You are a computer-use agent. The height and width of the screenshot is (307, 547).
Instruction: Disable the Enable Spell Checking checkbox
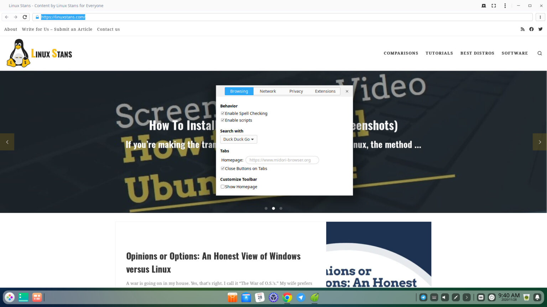223,113
